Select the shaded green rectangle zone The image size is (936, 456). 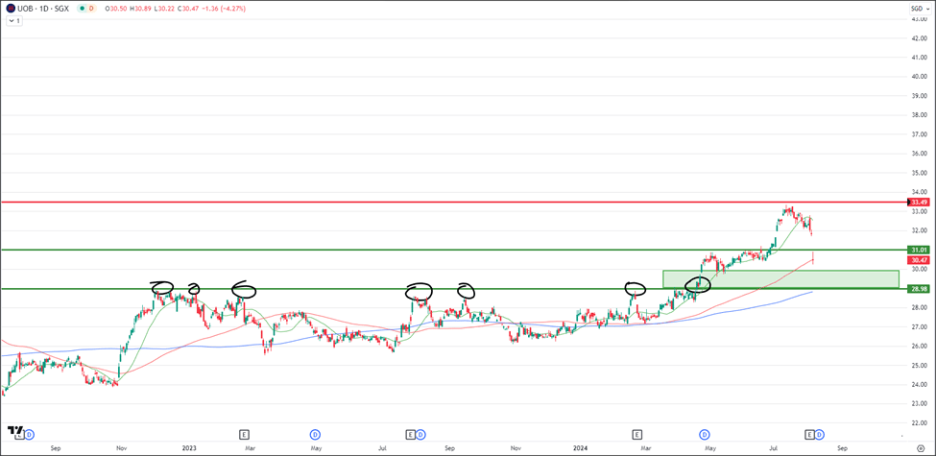click(780, 279)
